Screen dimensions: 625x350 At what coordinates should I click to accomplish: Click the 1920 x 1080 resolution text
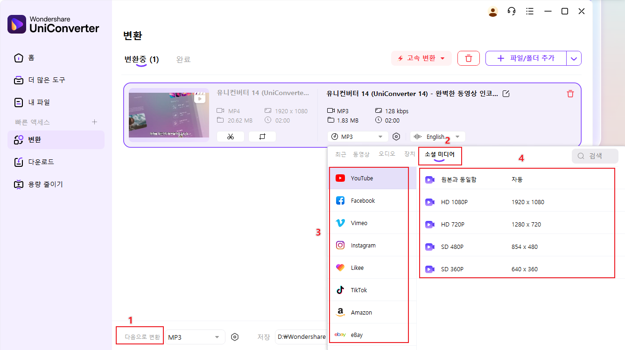point(291,111)
